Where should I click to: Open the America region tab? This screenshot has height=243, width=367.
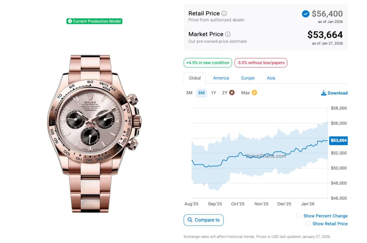[221, 78]
